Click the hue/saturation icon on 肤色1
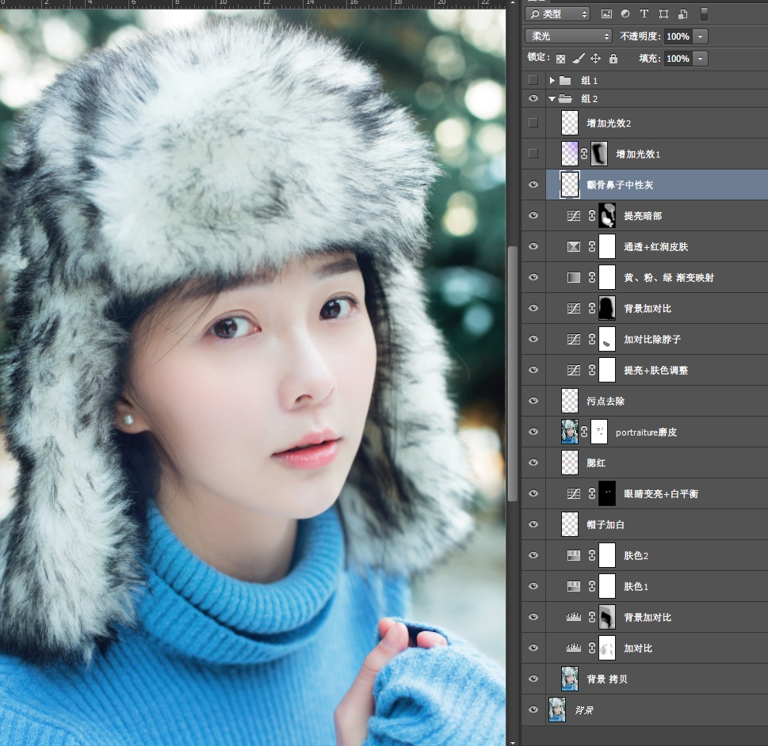Viewport: 768px width, 746px height. click(x=574, y=586)
